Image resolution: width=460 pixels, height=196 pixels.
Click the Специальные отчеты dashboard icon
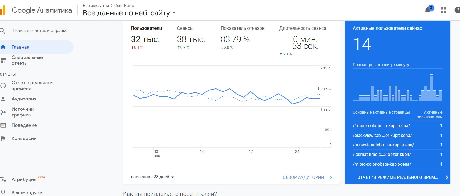point(3,60)
